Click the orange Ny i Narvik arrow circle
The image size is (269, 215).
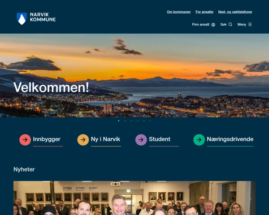(x=83, y=140)
